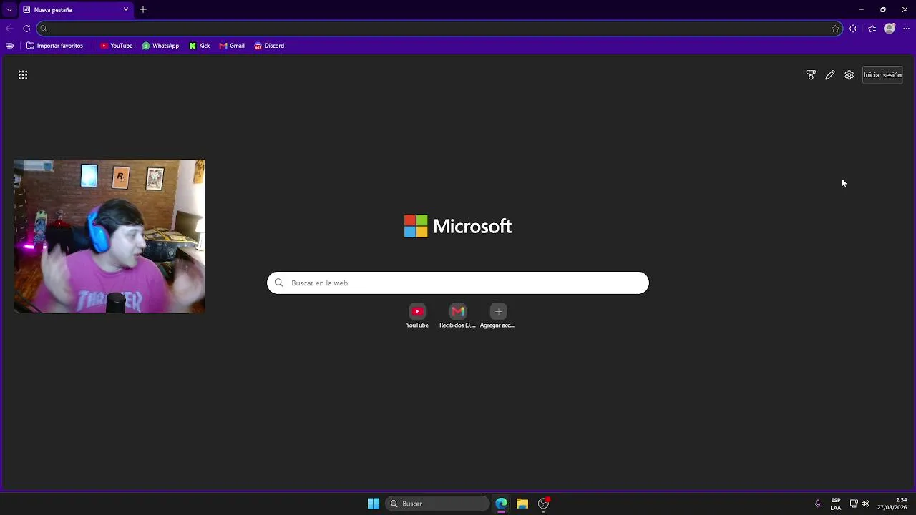Screen dimensions: 916x515
Task: Open File Explorer from the taskbar
Action: click(x=522, y=504)
